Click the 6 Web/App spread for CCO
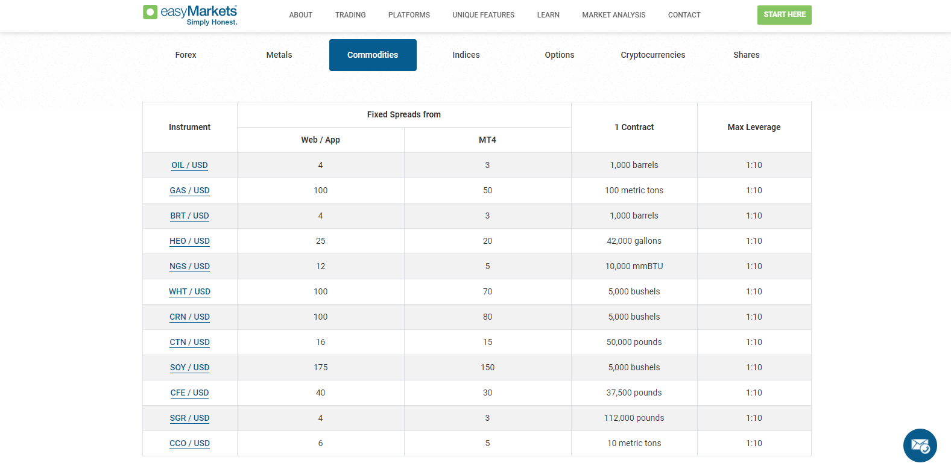 coord(320,443)
